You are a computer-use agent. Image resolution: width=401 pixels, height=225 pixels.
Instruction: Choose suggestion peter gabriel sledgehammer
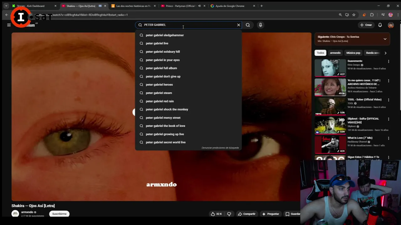188,35
